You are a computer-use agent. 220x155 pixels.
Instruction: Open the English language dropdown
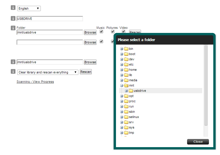29,8
